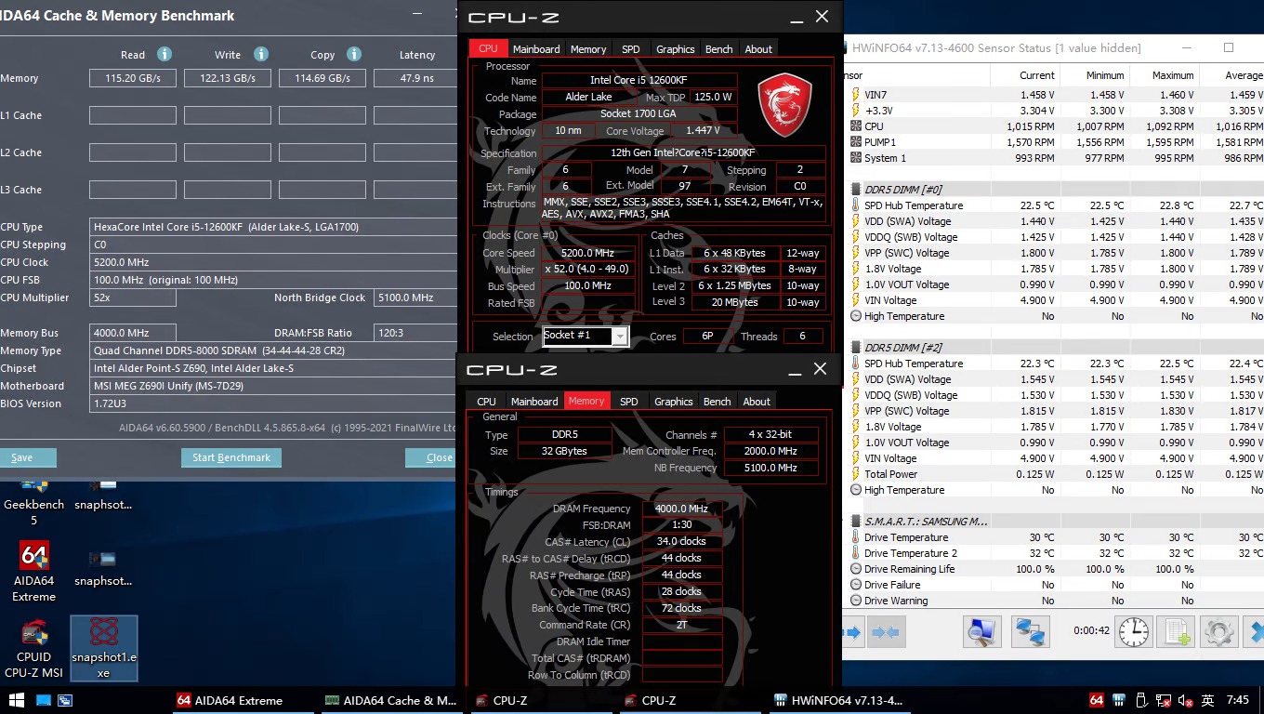Select the Drive Remaining Life row
1264x714 pixels.
click(x=1052, y=569)
